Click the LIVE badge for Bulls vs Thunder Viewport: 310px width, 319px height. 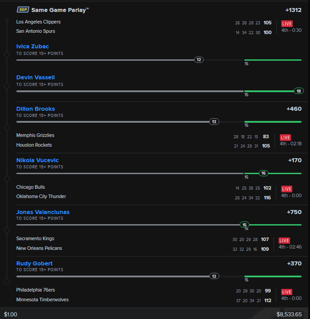click(287, 189)
